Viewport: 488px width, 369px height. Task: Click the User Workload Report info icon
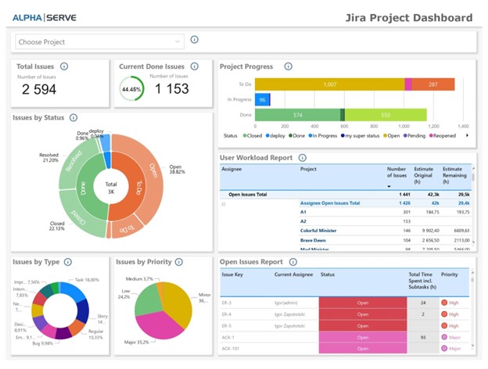click(x=303, y=158)
